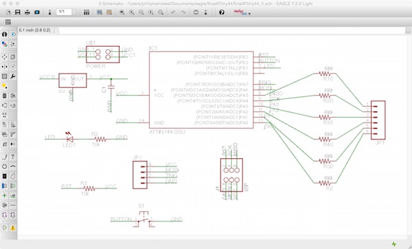Click the Run ULP icon
This screenshot has height=249, width=412.
pos(109,12)
